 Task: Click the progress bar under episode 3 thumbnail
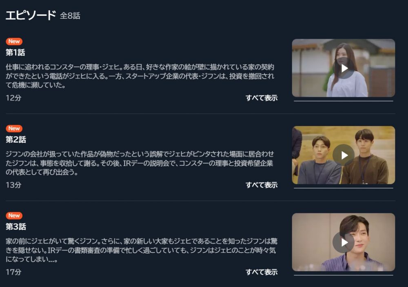pos(344,275)
